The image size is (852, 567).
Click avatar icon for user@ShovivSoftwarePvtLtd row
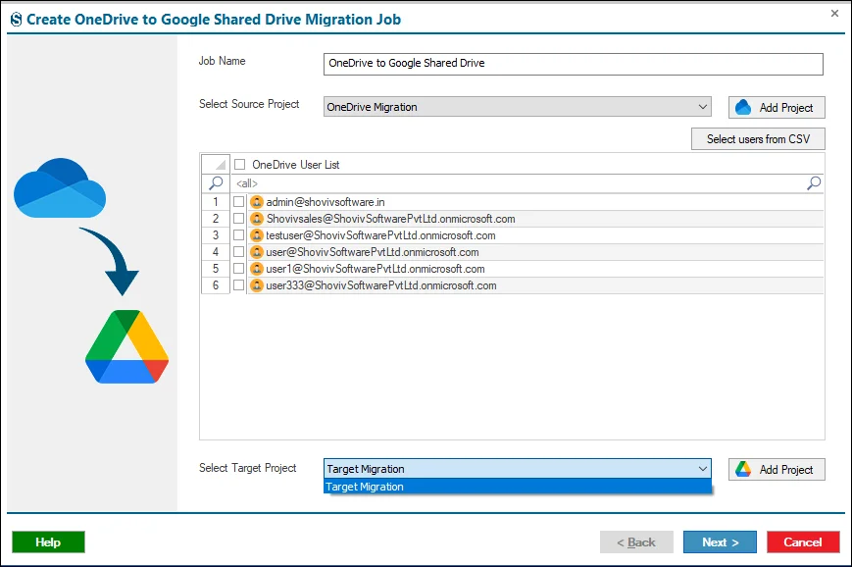257,252
